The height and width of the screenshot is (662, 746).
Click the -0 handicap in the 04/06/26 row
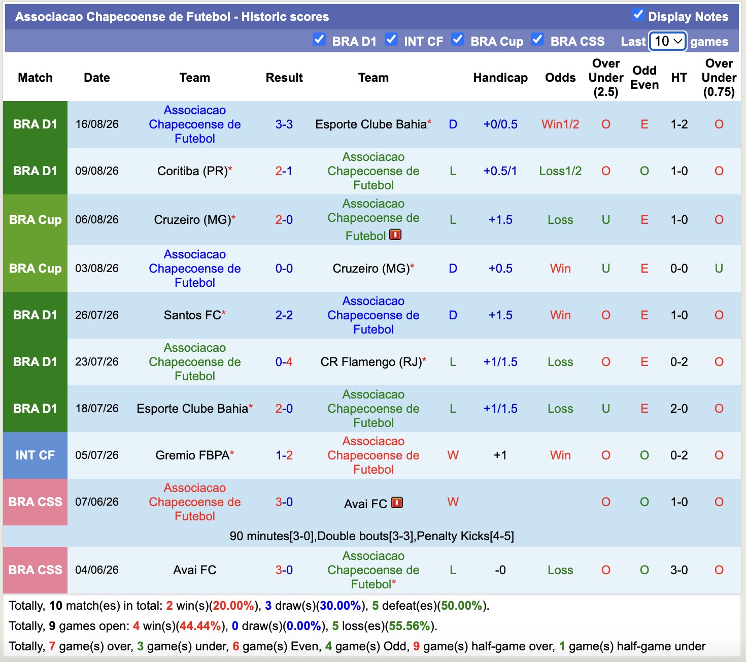pos(500,570)
